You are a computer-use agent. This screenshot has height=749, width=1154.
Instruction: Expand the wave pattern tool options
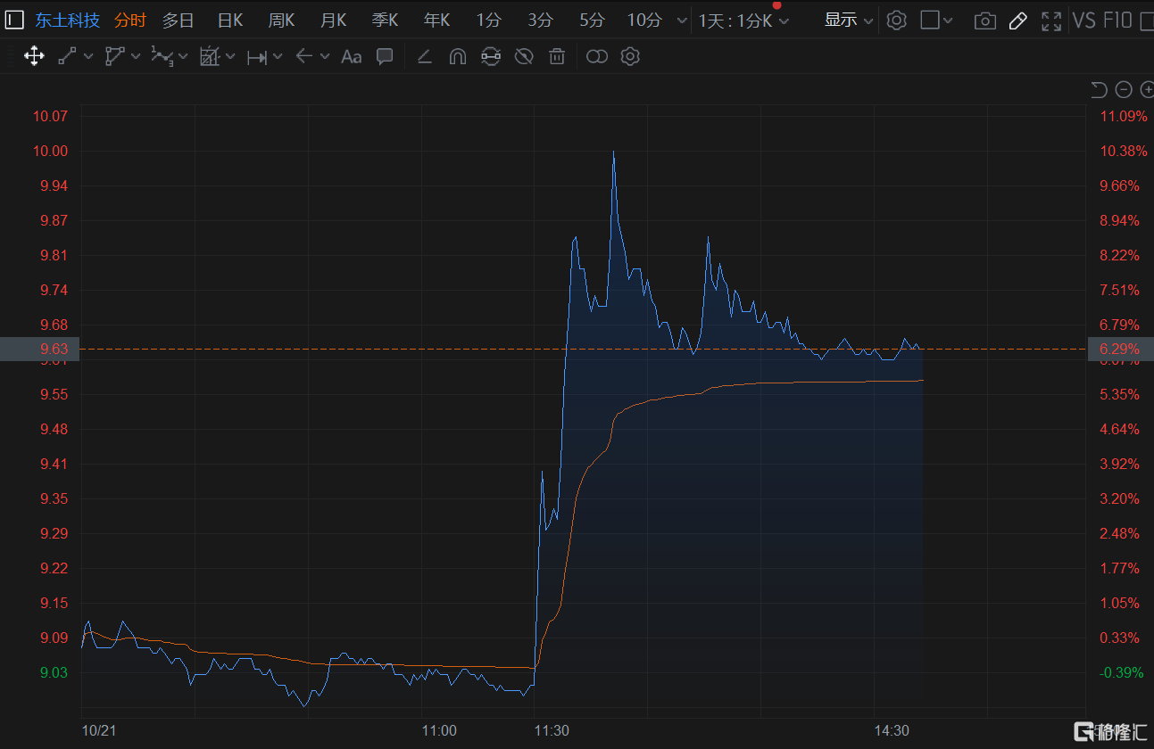point(183,57)
